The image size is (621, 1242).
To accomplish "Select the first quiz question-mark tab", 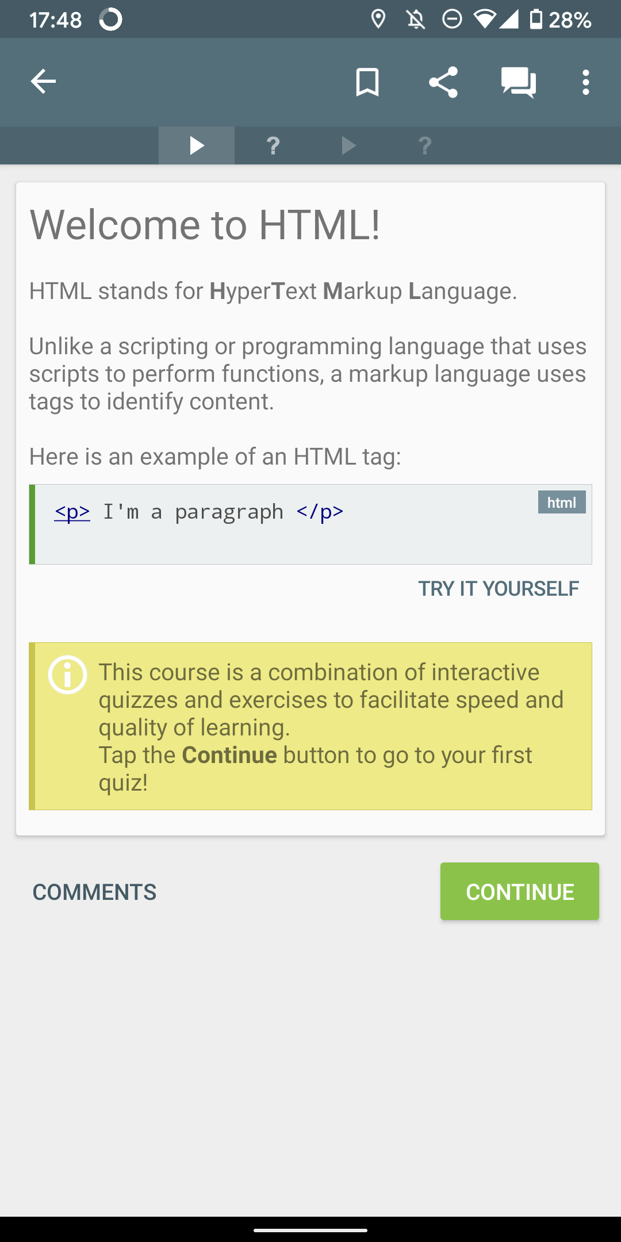I will tap(273, 145).
